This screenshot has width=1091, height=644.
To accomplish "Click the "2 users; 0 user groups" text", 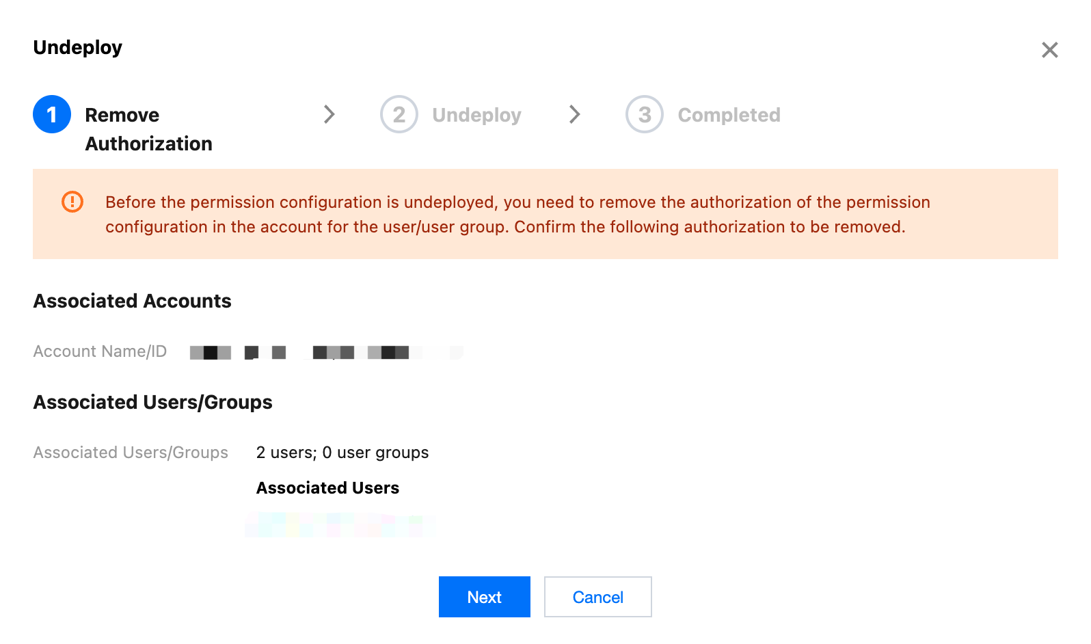I will point(342,453).
